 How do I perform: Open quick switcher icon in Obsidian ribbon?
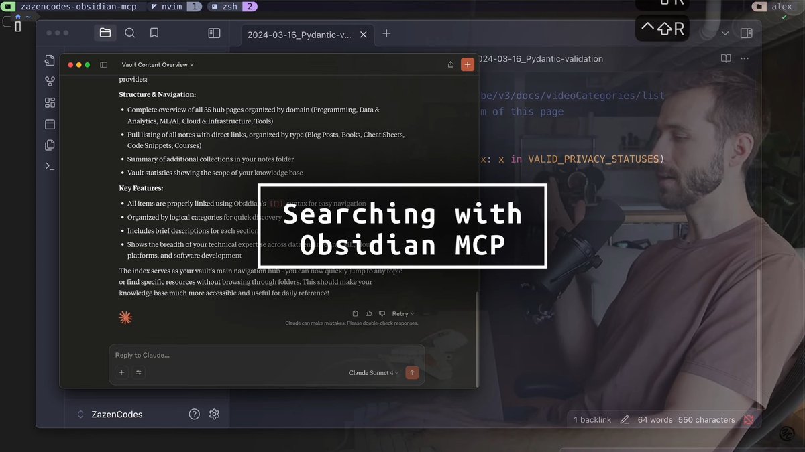(50, 60)
